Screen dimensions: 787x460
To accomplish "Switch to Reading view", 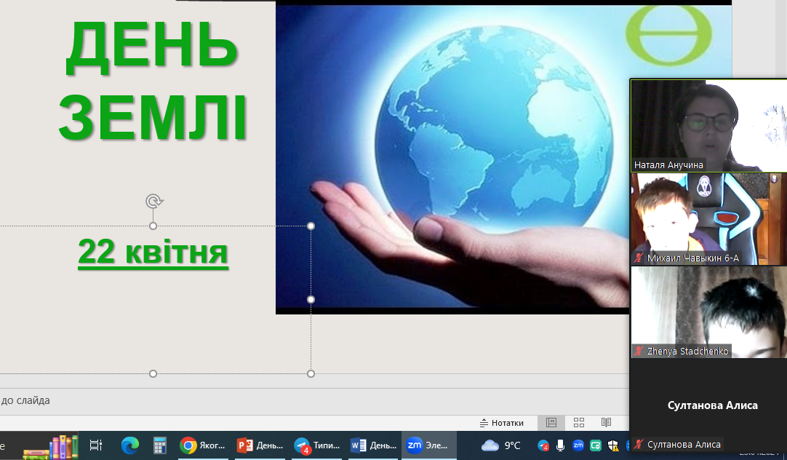I will coord(607,423).
